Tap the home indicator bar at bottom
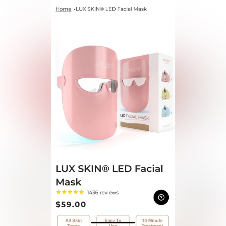226x226 pixels. (113, 222)
